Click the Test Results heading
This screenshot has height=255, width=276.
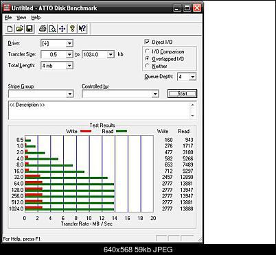pyautogui.click(x=102, y=125)
